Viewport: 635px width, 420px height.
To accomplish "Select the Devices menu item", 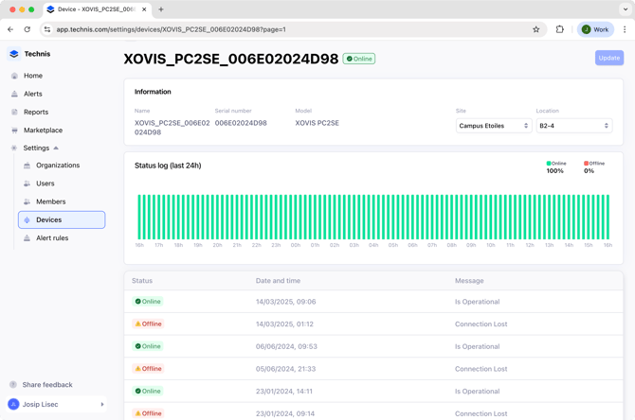I will [x=62, y=219].
